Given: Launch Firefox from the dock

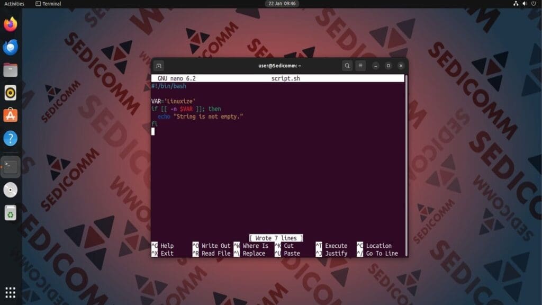Looking at the screenshot, I should point(10,24).
